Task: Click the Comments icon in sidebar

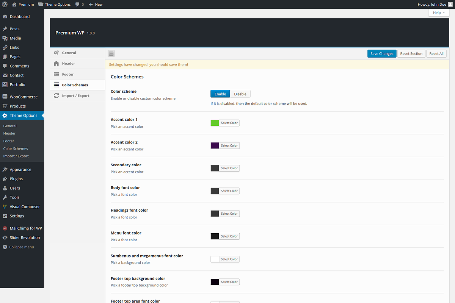Action: (5, 66)
